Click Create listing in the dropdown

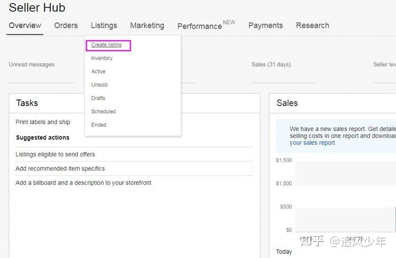pos(107,44)
